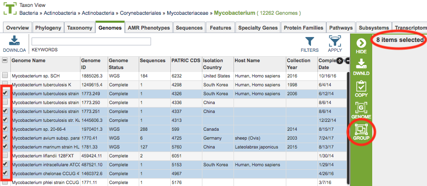
Task: Click the black minus icon in the table header
Action: point(348,61)
